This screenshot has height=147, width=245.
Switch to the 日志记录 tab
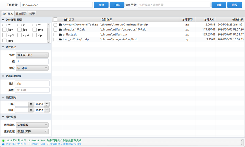coord(21,14)
